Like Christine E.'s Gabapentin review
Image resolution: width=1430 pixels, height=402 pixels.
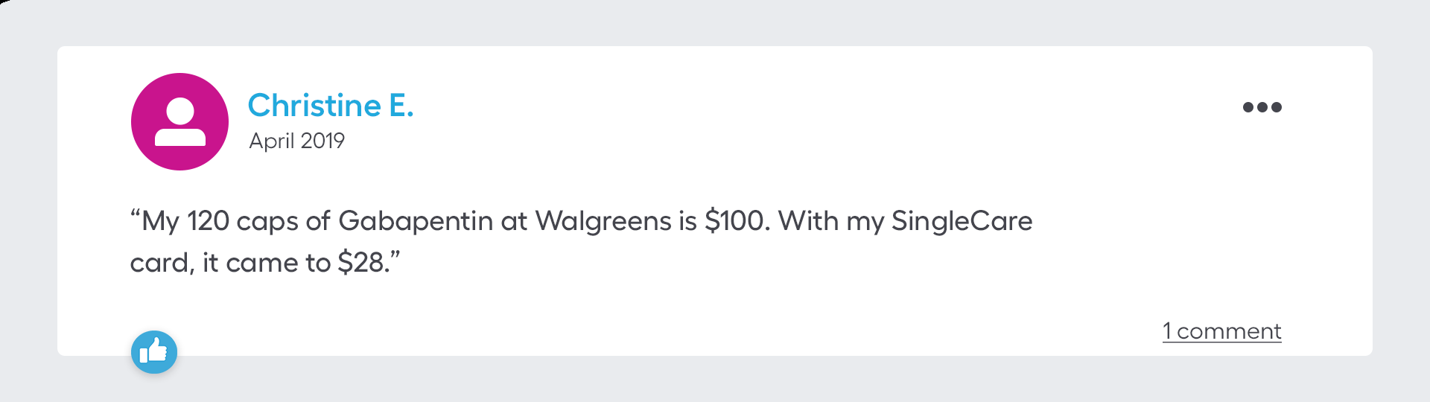154,351
